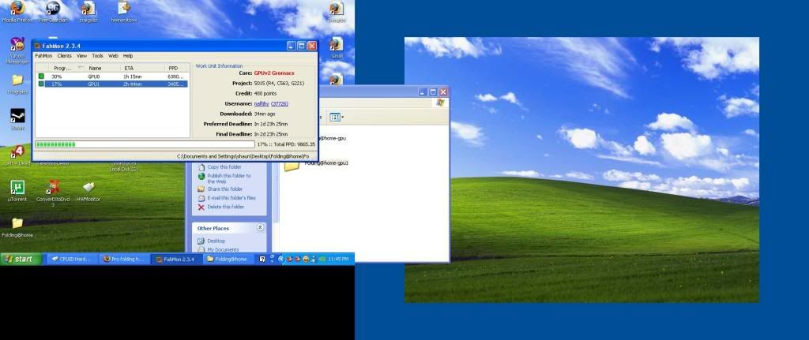The width and height of the screenshot is (809, 340).
Task: Click the envelope icon beside E-mail this folder's files
Action: pos(201,198)
